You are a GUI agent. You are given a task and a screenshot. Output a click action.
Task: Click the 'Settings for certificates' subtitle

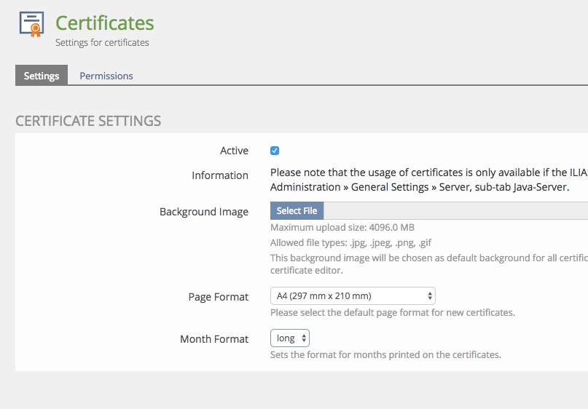pyautogui.click(x=102, y=42)
